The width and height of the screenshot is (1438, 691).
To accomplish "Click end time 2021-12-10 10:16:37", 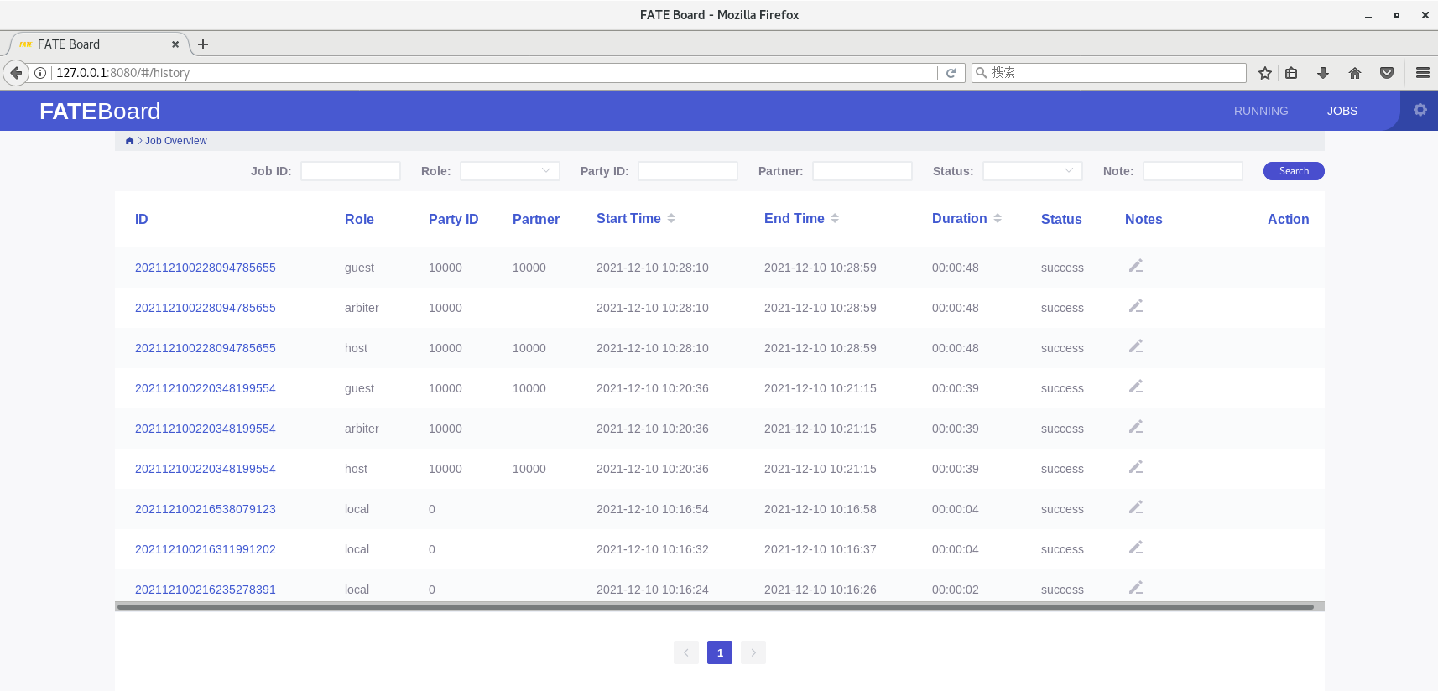I will pyautogui.click(x=821, y=549).
